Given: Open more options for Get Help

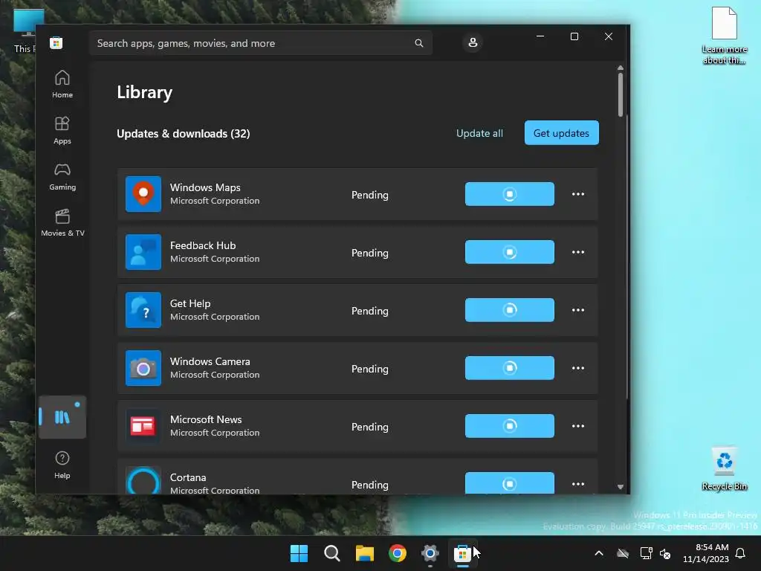Looking at the screenshot, I should [x=578, y=310].
